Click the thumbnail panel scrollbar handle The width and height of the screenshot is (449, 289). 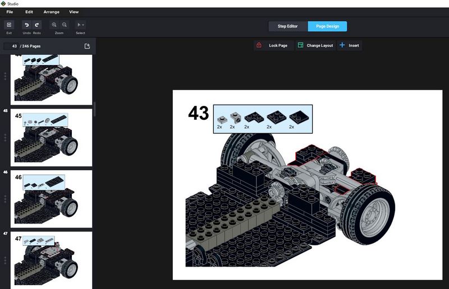pos(94,109)
